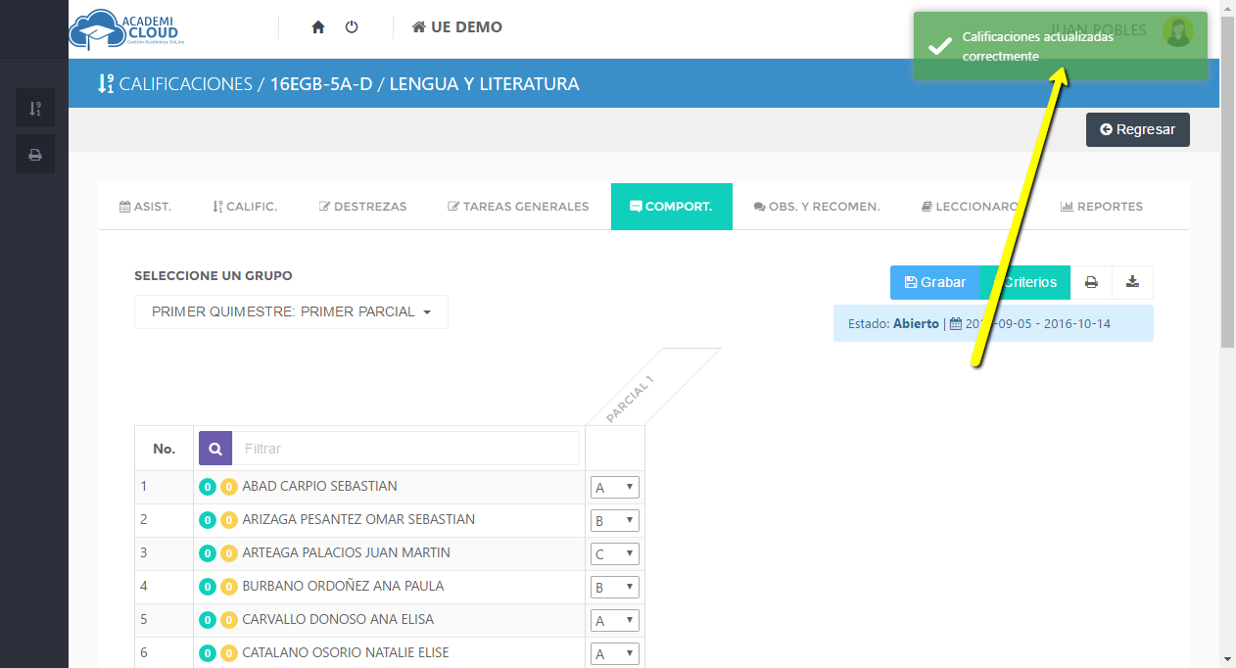Click yellow badge for Catalano Osorio
The width and height of the screenshot is (1236, 668).
point(228,653)
